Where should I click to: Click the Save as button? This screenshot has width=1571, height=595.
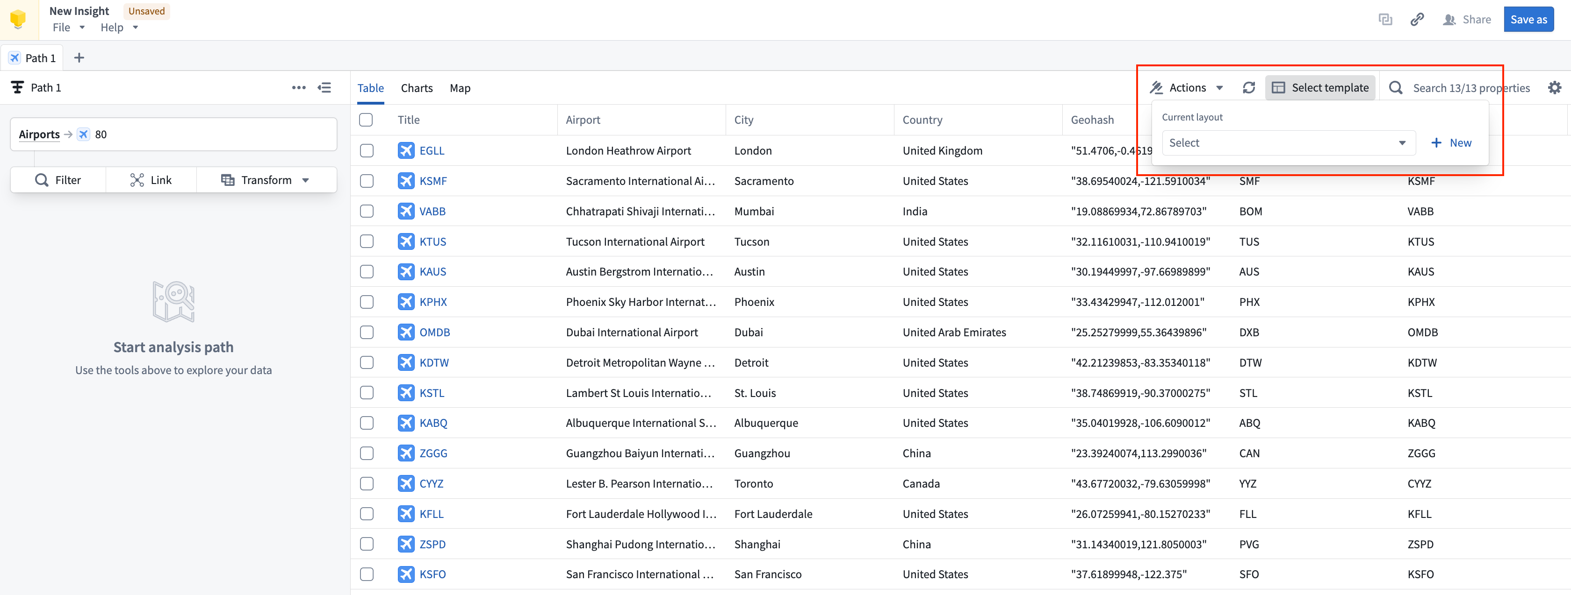(1528, 19)
